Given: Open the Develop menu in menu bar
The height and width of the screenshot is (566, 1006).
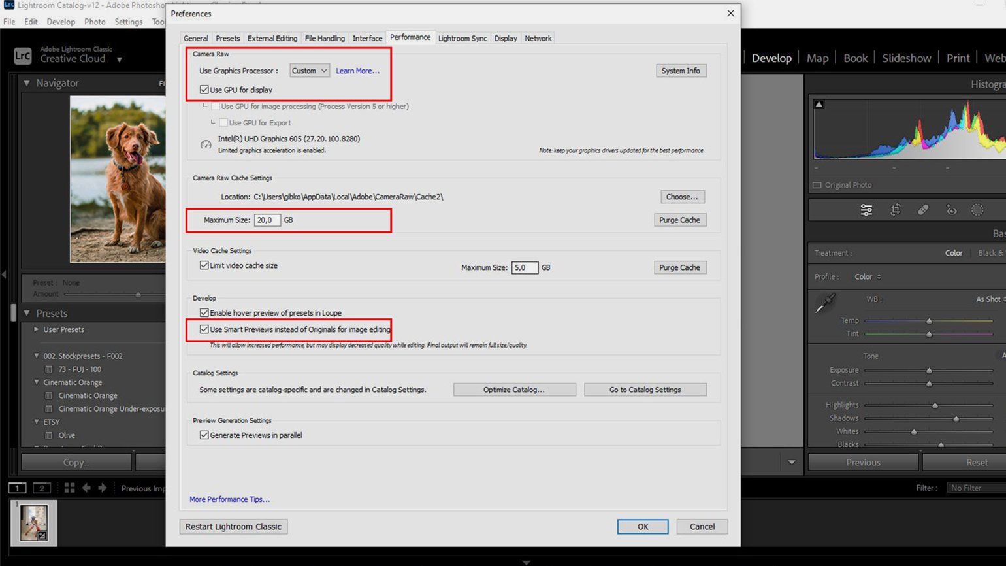Looking at the screenshot, I should pyautogui.click(x=61, y=22).
